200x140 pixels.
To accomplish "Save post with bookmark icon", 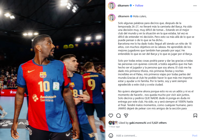I will 195,115.
